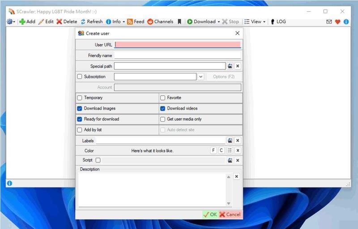Check Add by list option
The height and width of the screenshot is (229, 358).
pos(80,130)
